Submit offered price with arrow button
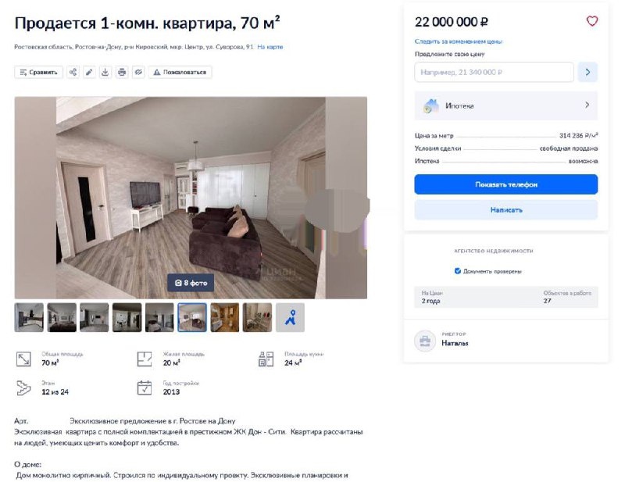The width and height of the screenshot is (625, 482). [587, 72]
